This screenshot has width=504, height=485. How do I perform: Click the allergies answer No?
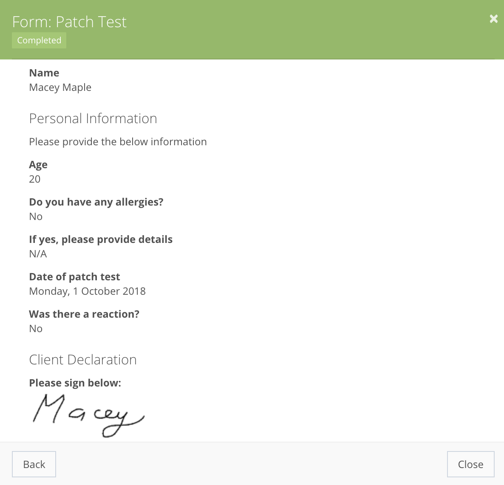(x=36, y=217)
